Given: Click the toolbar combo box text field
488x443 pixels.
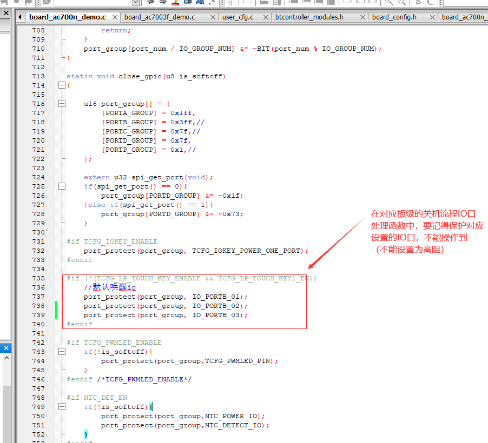Looking at the screenshot, I should tap(94, 3).
